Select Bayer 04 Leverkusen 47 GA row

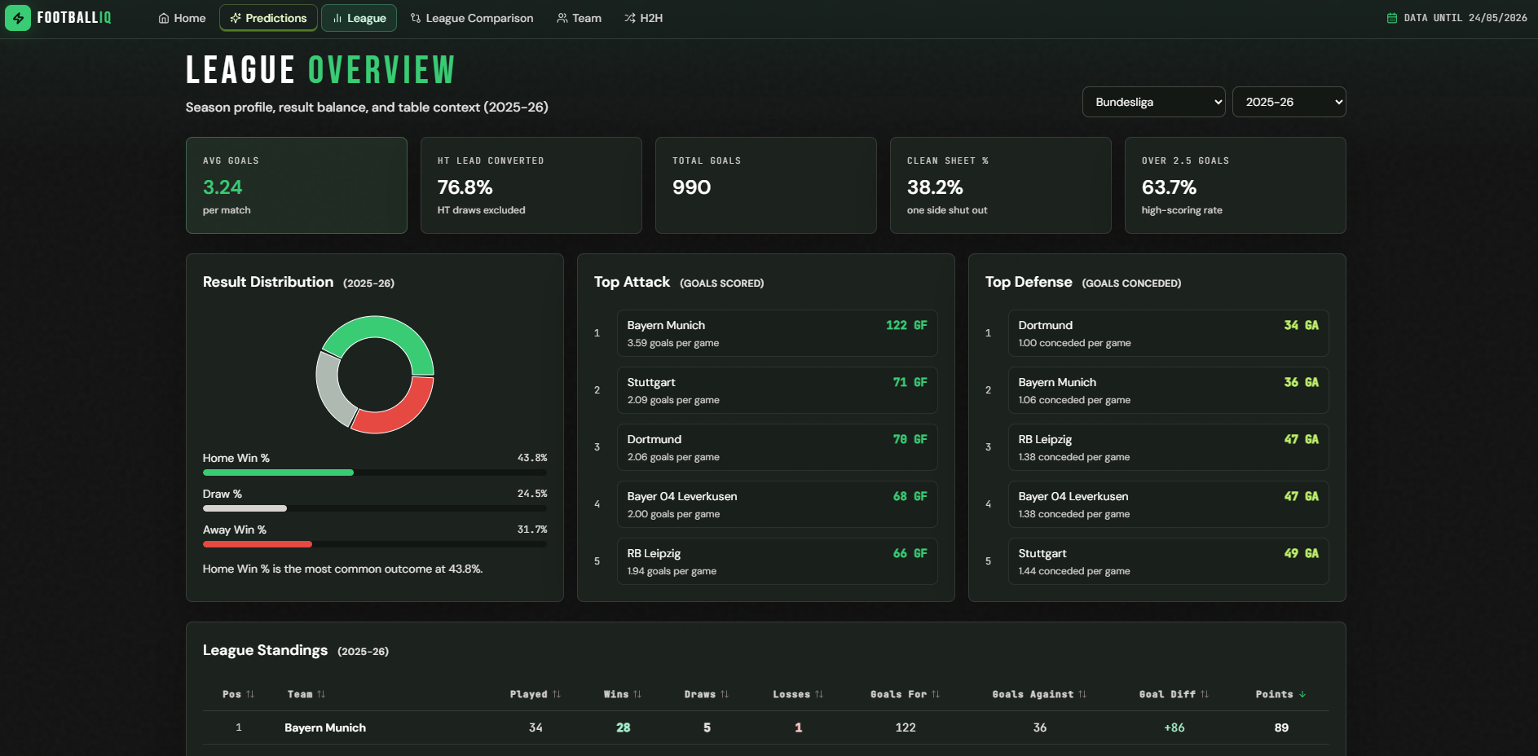(1168, 504)
